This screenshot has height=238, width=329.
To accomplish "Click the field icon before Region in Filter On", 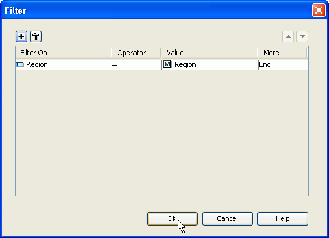I will coord(20,64).
